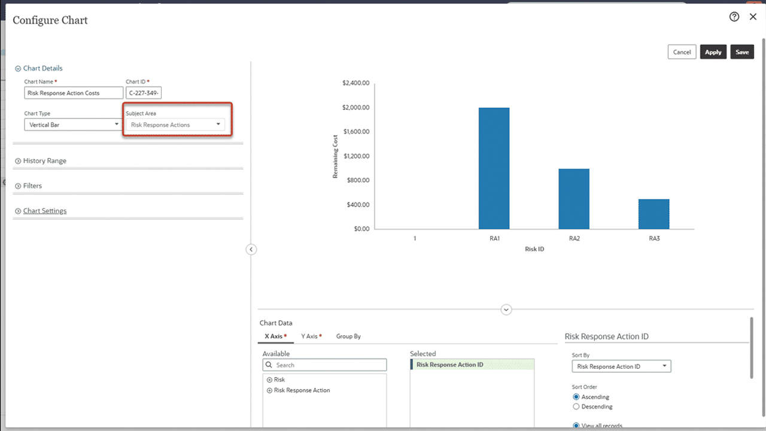Choose View all records option
The height and width of the screenshot is (431, 766).
click(x=576, y=425)
